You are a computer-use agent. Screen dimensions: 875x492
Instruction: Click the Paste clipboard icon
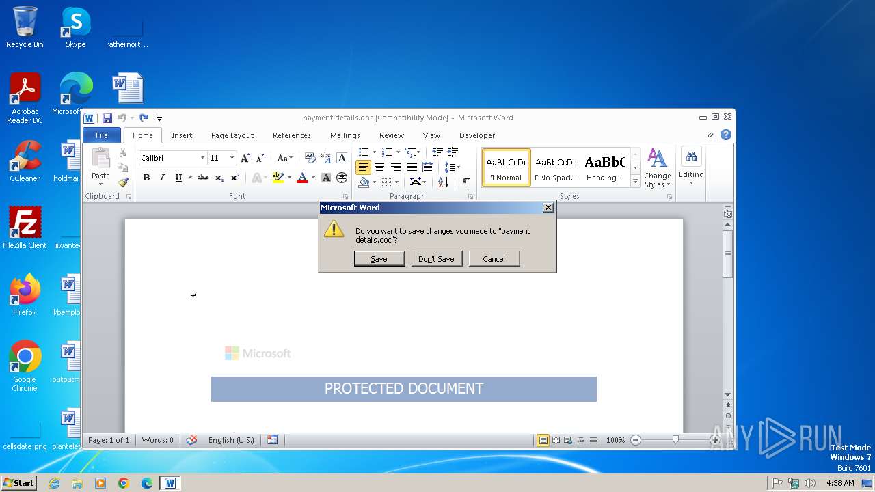(x=100, y=158)
